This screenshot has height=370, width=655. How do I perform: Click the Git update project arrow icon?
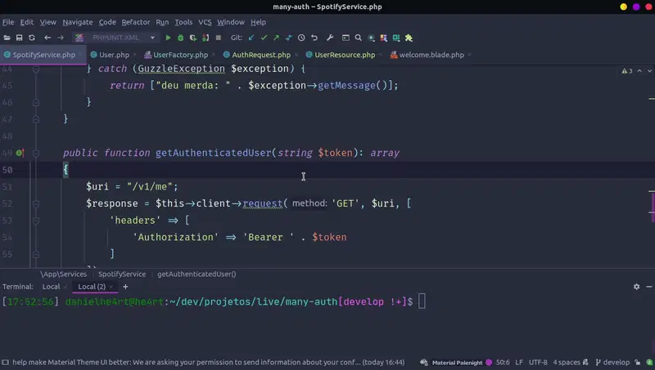point(251,38)
